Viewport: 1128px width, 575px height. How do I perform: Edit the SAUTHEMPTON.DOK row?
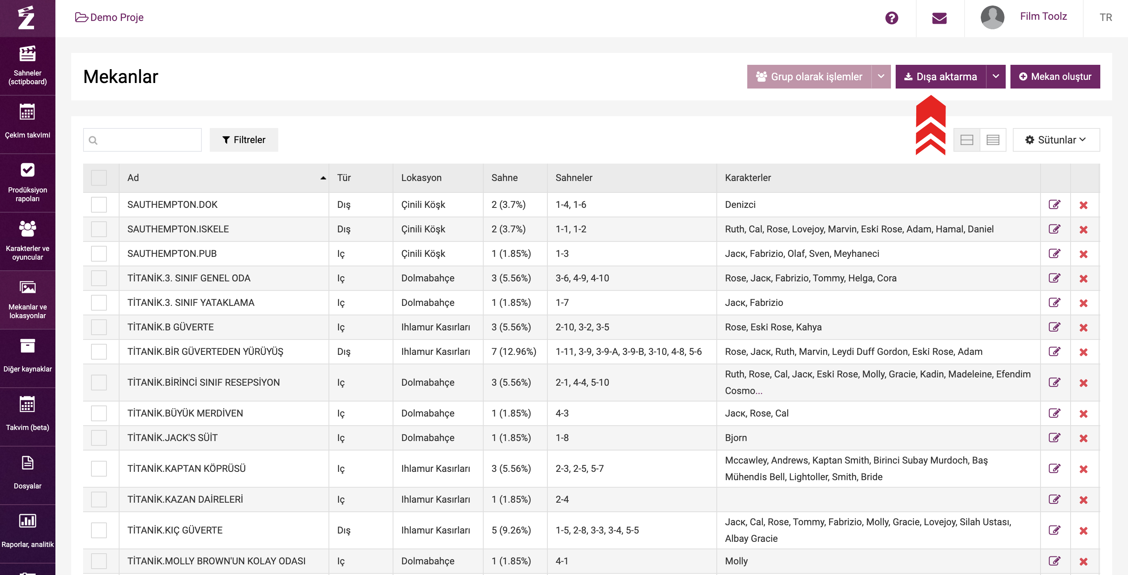(1054, 205)
